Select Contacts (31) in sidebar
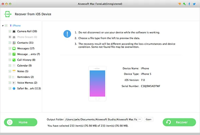This screenshot has height=135, width=200. coord(25,43)
